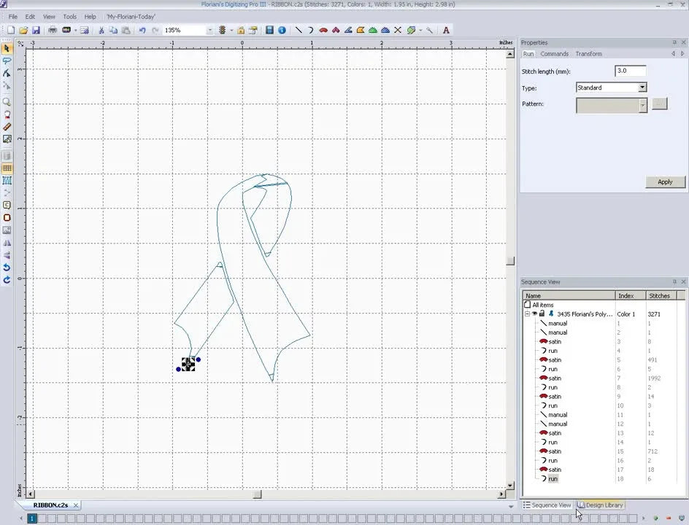Select the cross stitch X tool
This screenshot has width=689, height=525.
point(398,31)
